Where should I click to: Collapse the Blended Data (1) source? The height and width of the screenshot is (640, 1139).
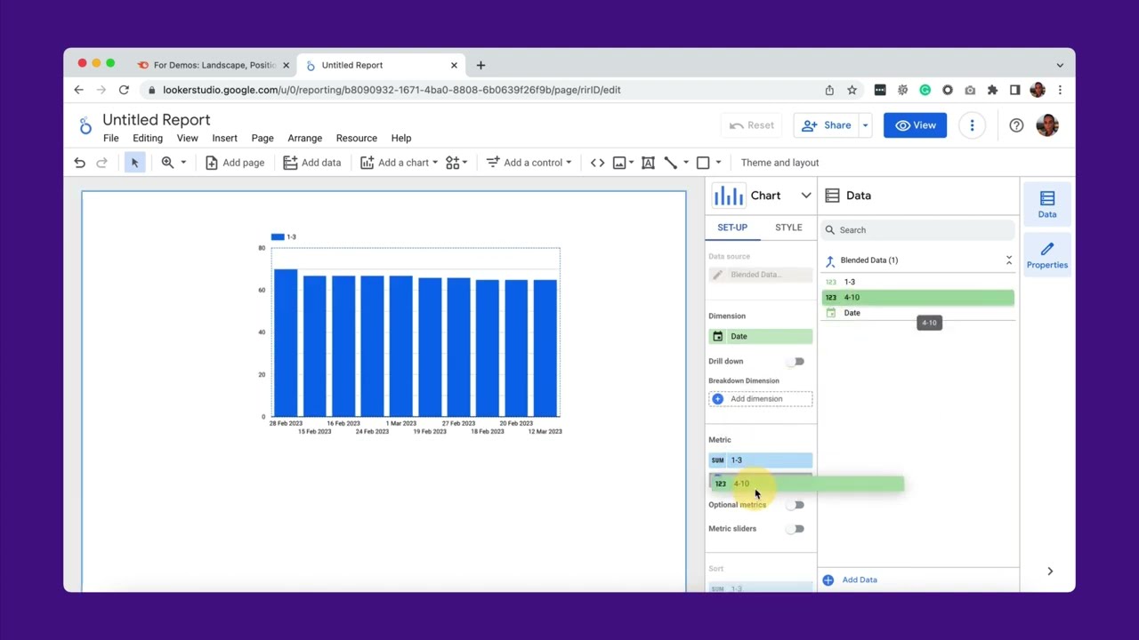pos(1008,260)
